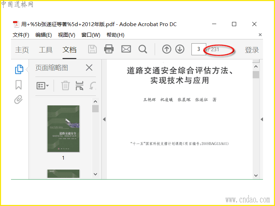This screenshot has width=275, height=206.
Task: Maximize the Acrobat window
Action: tap(234, 24)
